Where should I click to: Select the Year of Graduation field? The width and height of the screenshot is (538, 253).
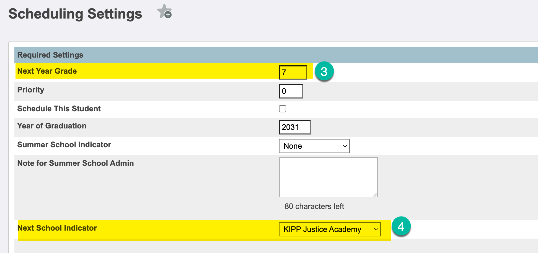click(x=294, y=127)
